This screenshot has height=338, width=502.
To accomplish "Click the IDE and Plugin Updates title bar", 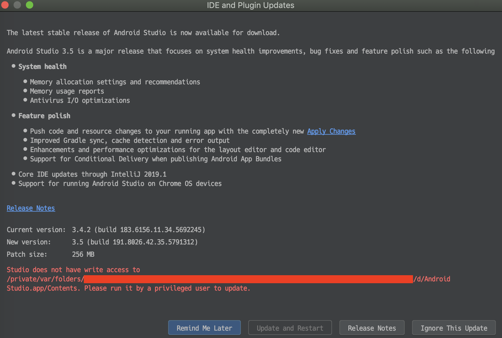I will (x=251, y=5).
